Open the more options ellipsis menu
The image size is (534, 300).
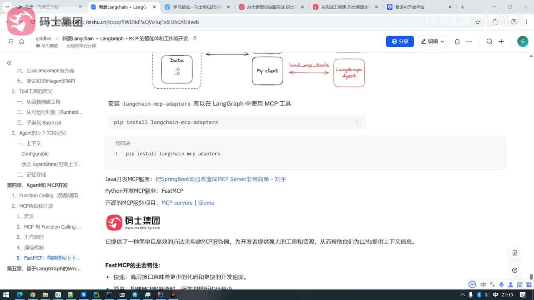tap(469, 41)
